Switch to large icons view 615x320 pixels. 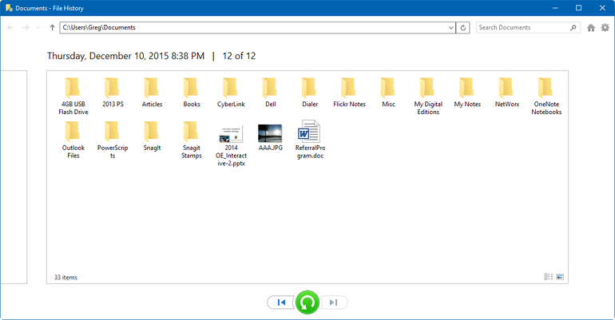[x=560, y=277]
